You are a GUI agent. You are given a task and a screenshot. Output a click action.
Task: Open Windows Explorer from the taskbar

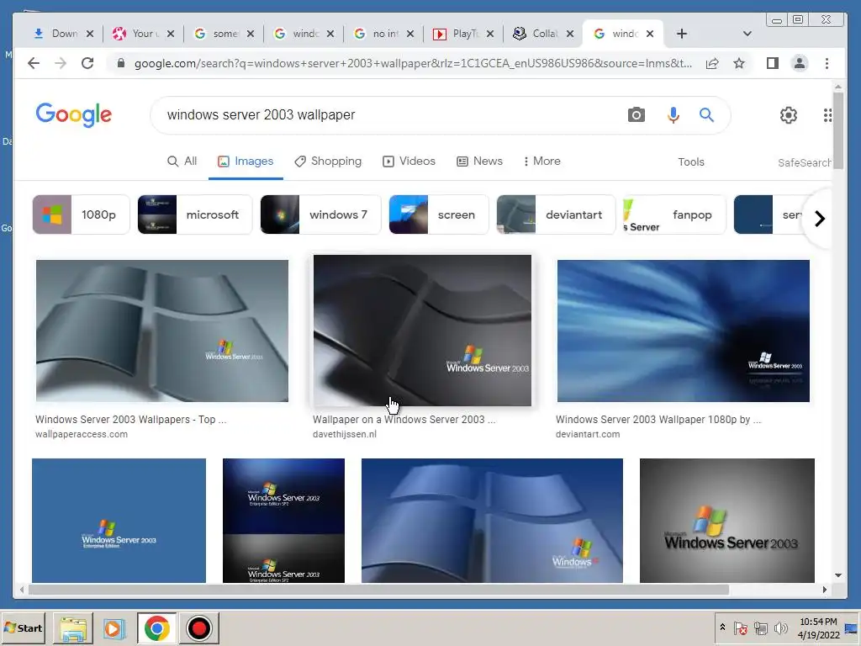(x=73, y=627)
